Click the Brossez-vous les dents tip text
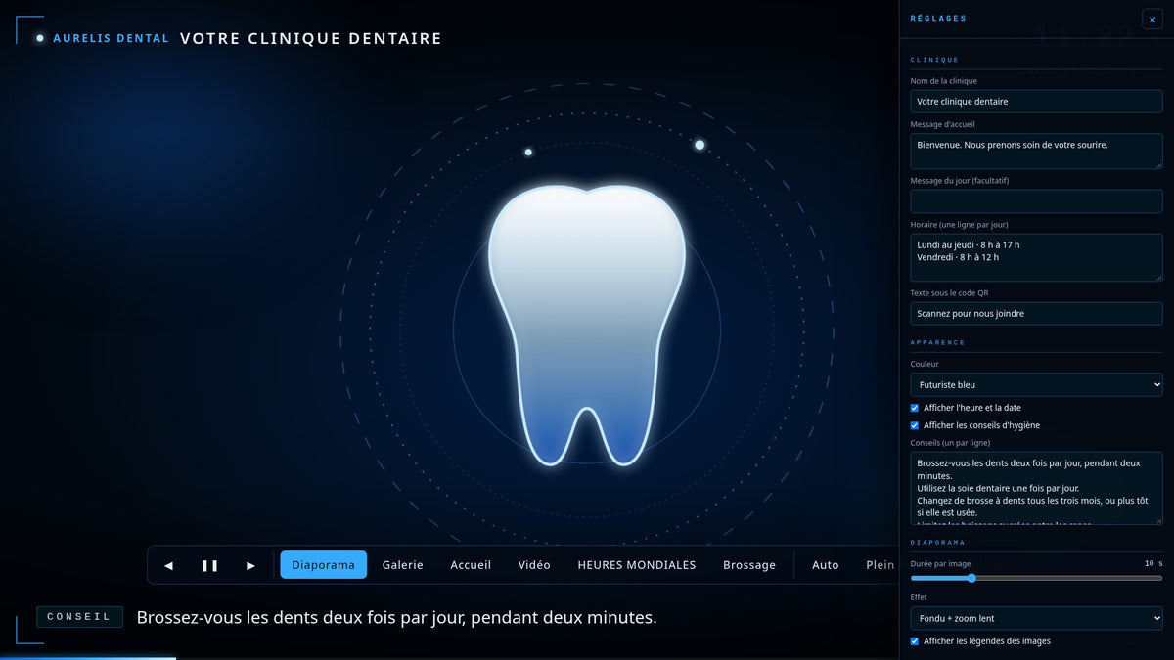 [x=396, y=618]
